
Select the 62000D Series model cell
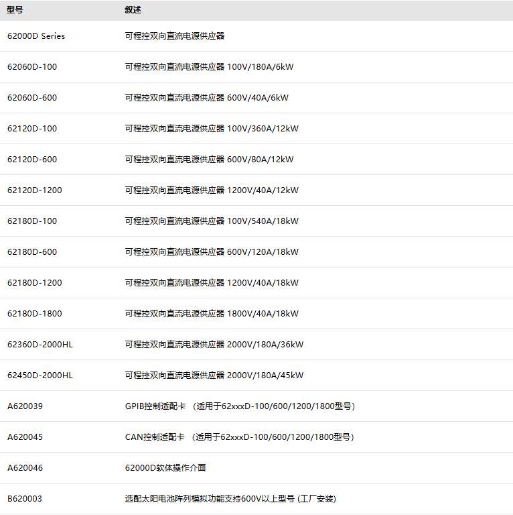(x=36, y=36)
